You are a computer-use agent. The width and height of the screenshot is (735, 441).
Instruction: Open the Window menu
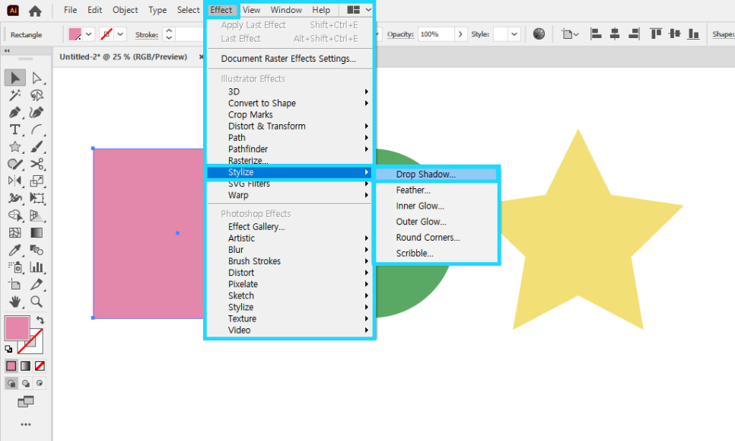click(x=286, y=10)
